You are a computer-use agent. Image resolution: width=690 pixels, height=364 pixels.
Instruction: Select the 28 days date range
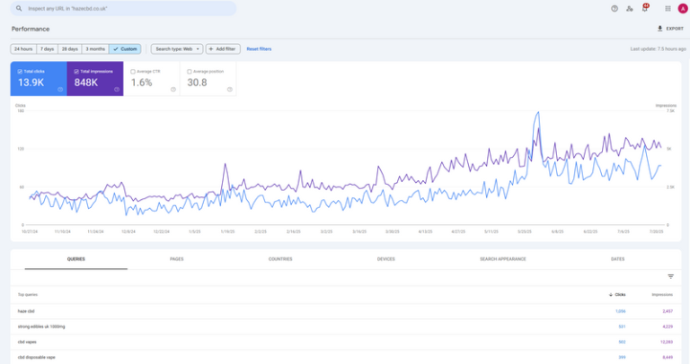69,48
